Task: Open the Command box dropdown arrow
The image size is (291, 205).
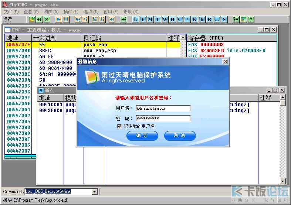Action: click(x=95, y=191)
